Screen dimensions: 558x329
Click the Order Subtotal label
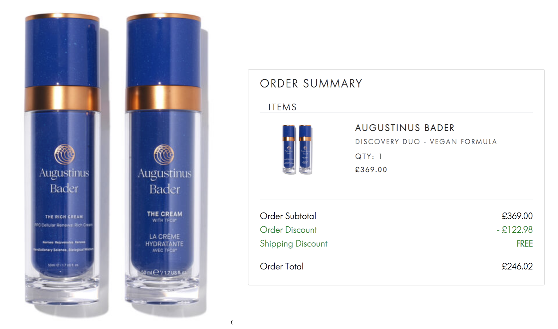click(288, 216)
